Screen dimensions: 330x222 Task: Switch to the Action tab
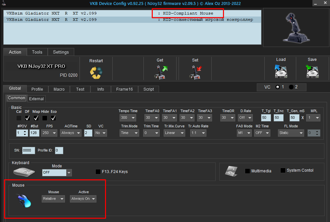pyautogui.click(x=15, y=52)
